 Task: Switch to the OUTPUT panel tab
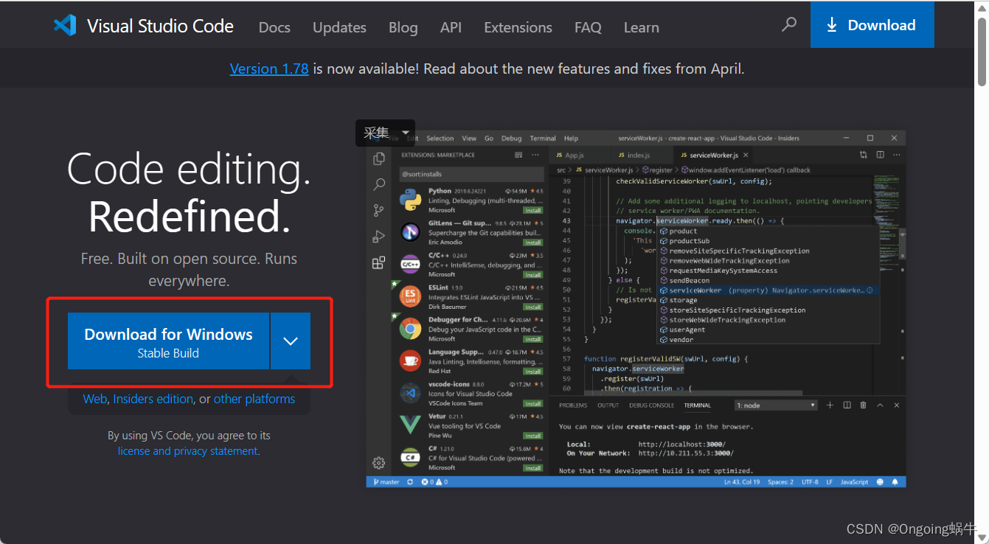click(x=608, y=405)
